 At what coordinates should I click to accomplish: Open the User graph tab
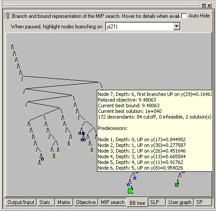click(180, 202)
